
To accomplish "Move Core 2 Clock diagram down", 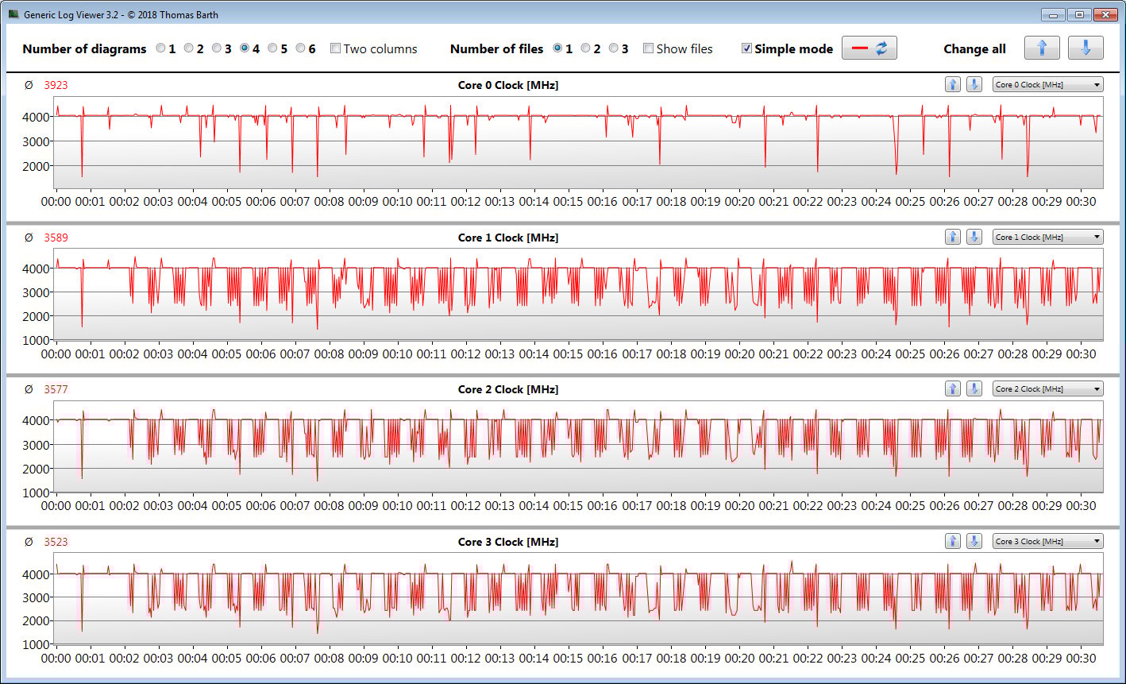I will pos(974,388).
